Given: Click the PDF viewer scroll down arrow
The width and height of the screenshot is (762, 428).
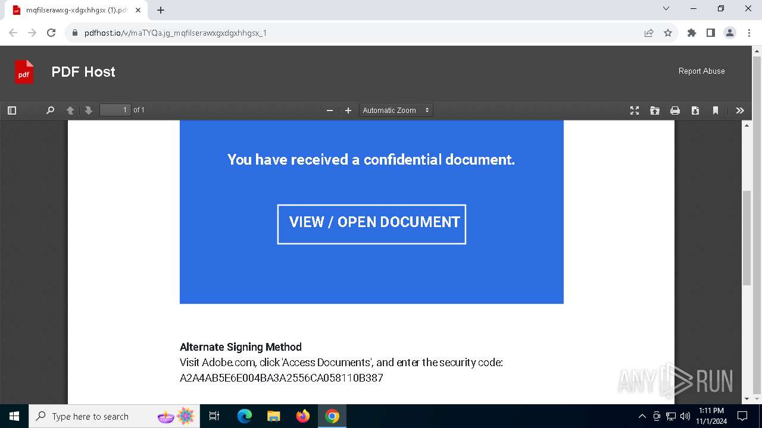Looking at the screenshot, I should (747, 399).
